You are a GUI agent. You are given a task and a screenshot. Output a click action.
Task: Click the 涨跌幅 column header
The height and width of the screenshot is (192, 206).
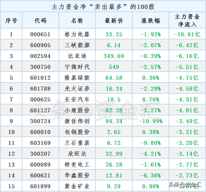coord(151,20)
